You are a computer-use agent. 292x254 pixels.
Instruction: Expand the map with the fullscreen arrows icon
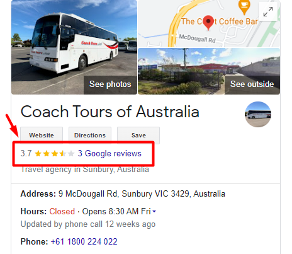click(268, 12)
